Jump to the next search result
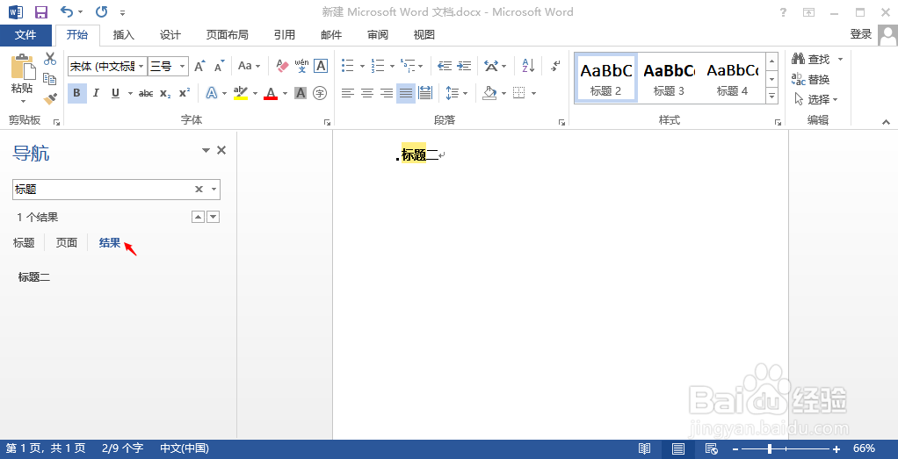Viewport: 898px width, 459px height. (213, 217)
